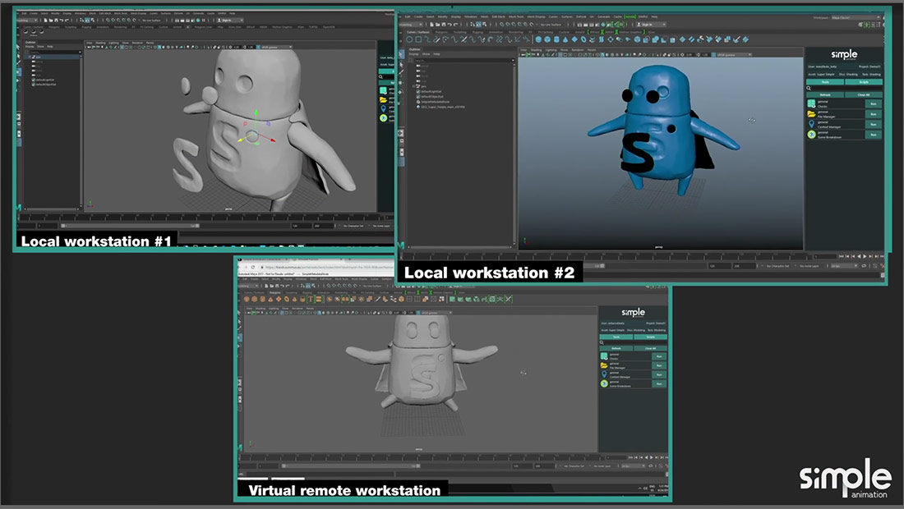
Task: Click the search magnifier icon in workstation #2 Simple panel
Action: click(x=809, y=88)
